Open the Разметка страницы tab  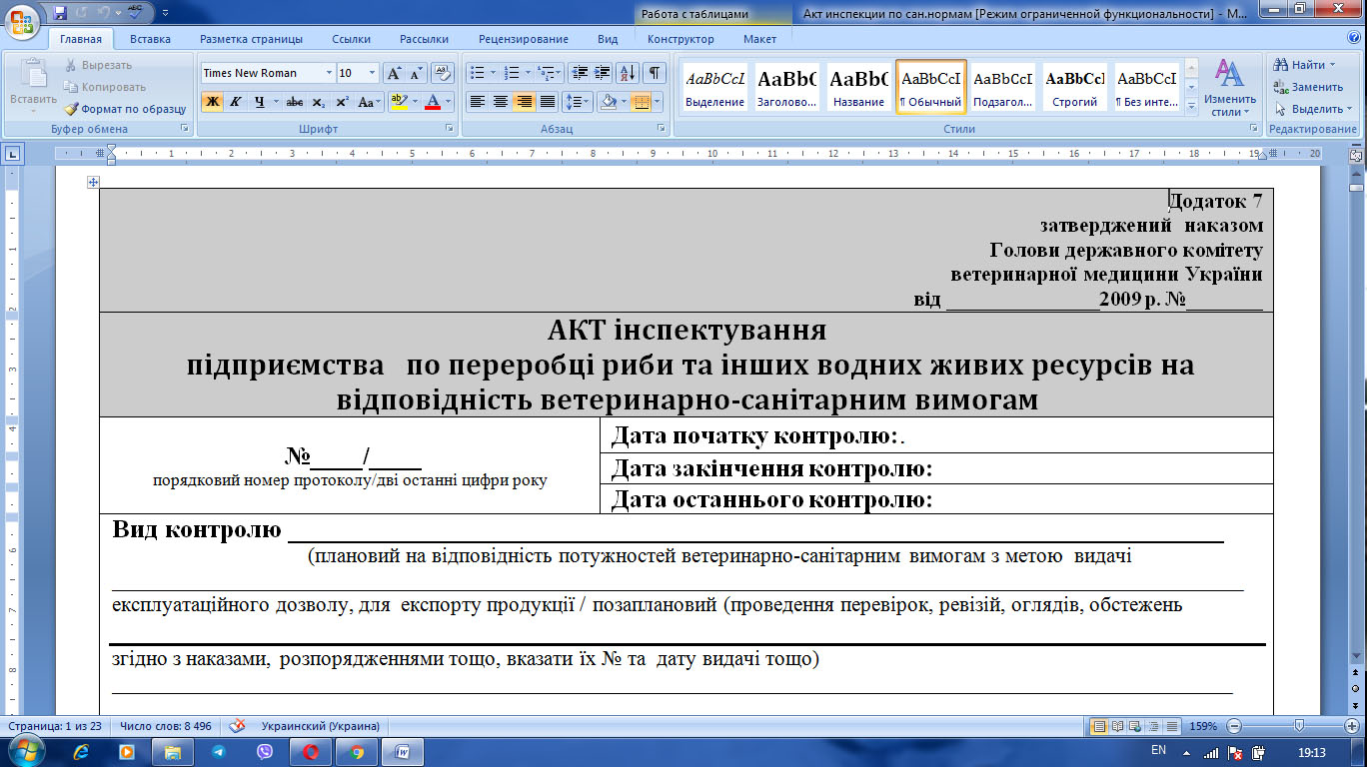tap(251, 39)
